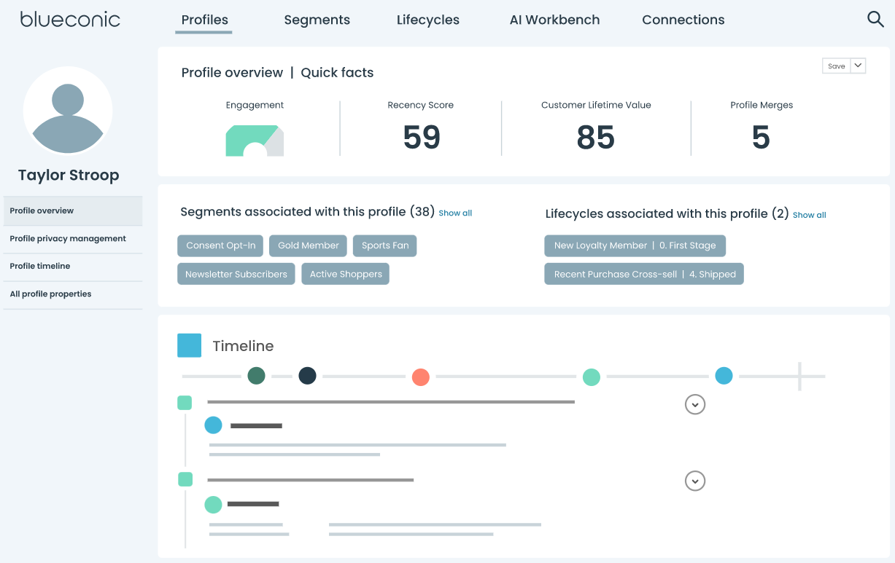Click the Save button
The height and width of the screenshot is (563, 895).
(x=836, y=66)
